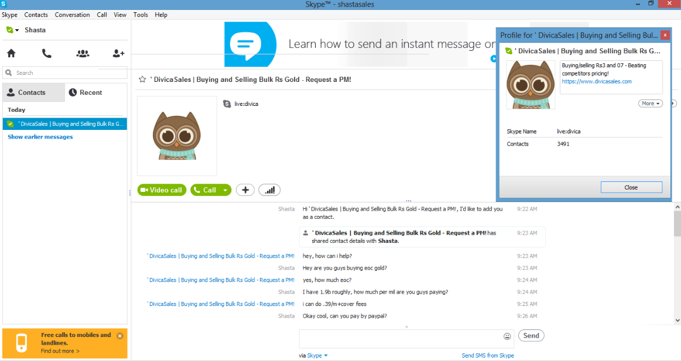Check call quality with the signal bars button
The width and height of the screenshot is (681, 361).
click(269, 190)
